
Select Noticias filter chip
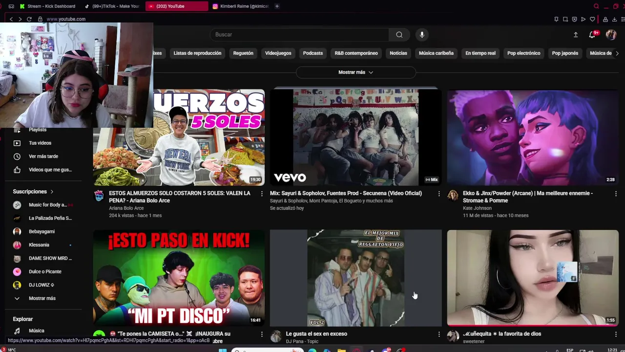(x=398, y=53)
